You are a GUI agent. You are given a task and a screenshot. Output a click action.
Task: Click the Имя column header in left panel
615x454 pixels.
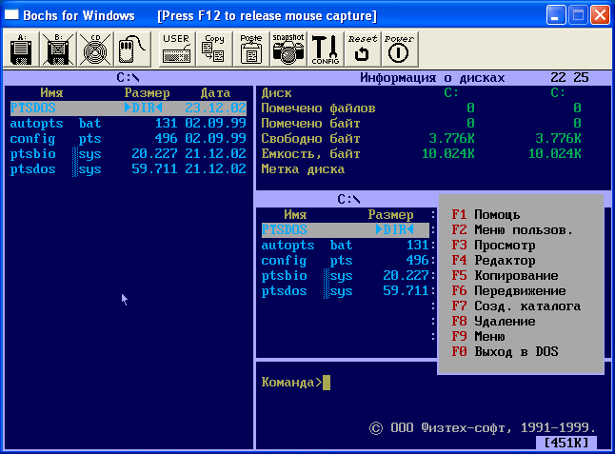point(51,93)
